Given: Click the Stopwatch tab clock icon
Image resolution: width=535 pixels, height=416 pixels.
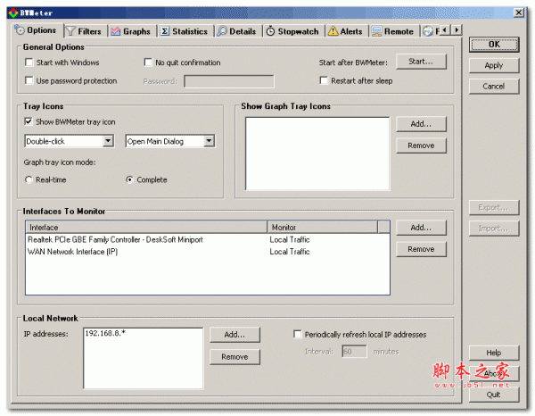Looking at the screenshot, I should point(270,31).
